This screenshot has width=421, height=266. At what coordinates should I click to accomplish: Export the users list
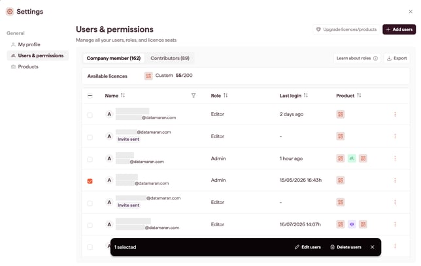point(397,58)
